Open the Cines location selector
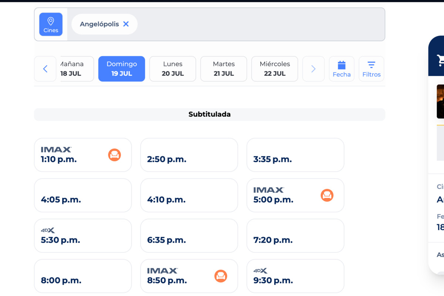Image resolution: width=444 pixels, height=296 pixels. point(51,24)
